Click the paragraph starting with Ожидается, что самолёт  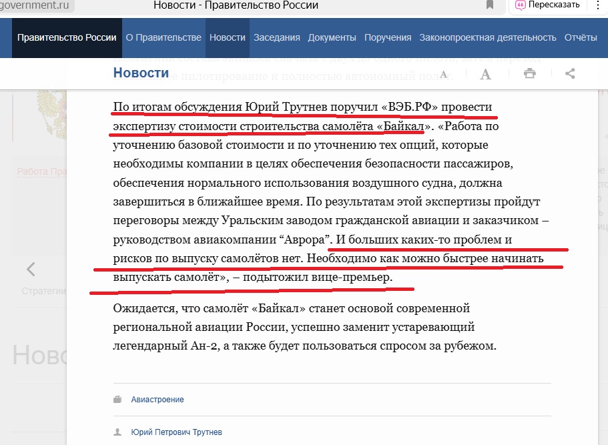pos(305,327)
